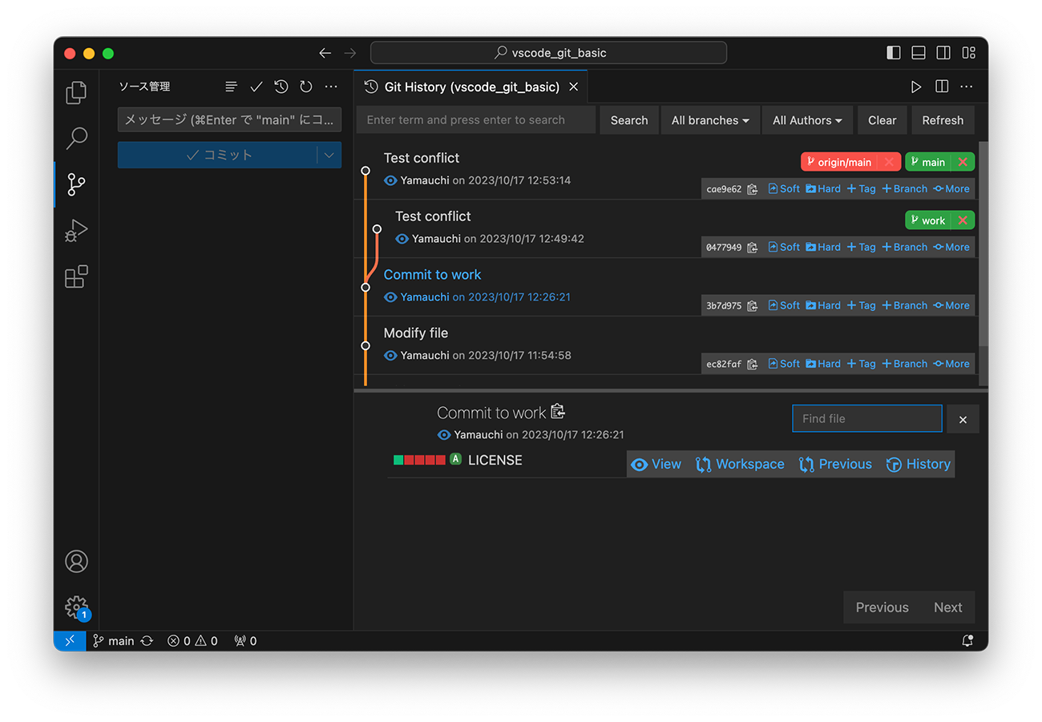This screenshot has width=1042, height=722.
Task: Click the View Git History clock icon
Action: (281, 86)
